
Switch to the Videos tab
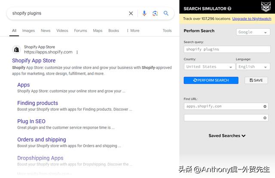point(62,30)
